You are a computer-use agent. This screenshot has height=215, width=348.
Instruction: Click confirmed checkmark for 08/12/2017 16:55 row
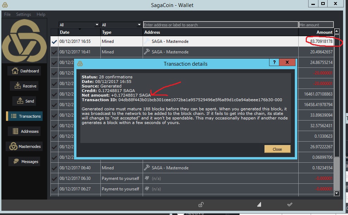(54, 41)
